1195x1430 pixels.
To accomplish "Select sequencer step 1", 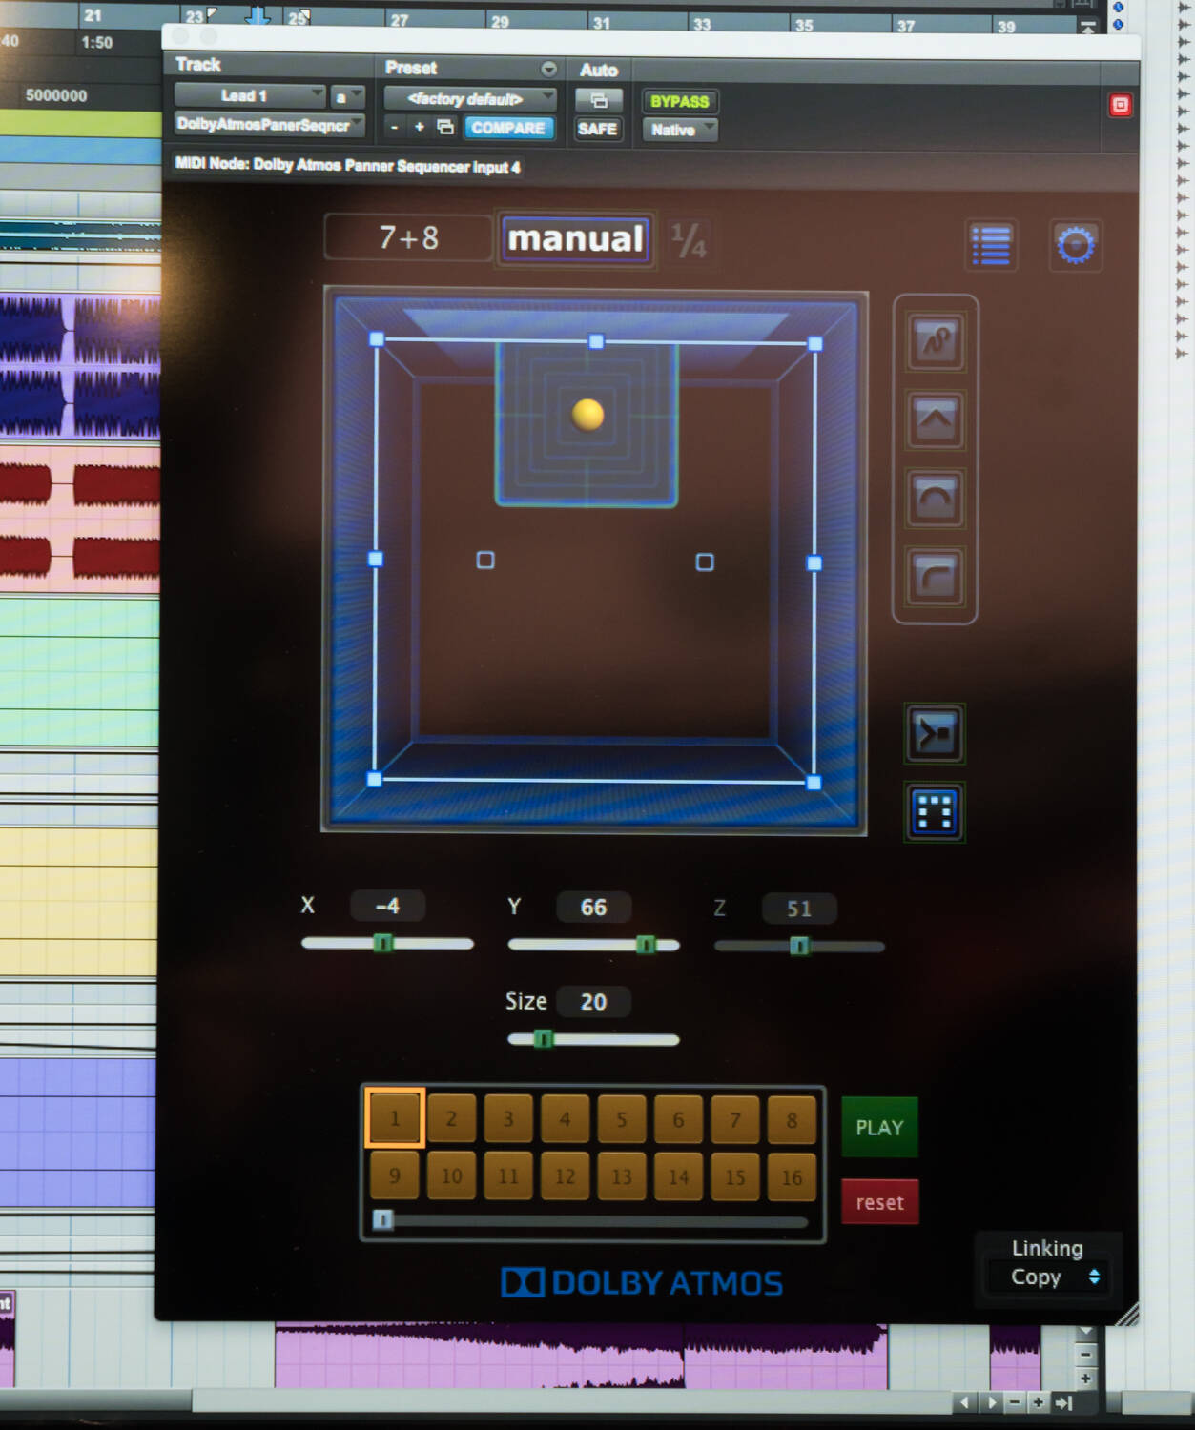I will [x=394, y=1117].
